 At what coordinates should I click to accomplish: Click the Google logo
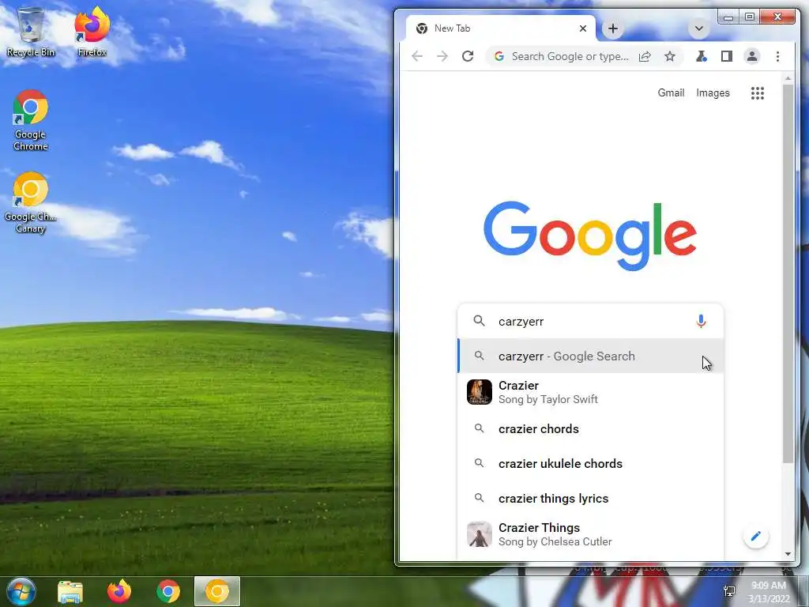pos(590,236)
